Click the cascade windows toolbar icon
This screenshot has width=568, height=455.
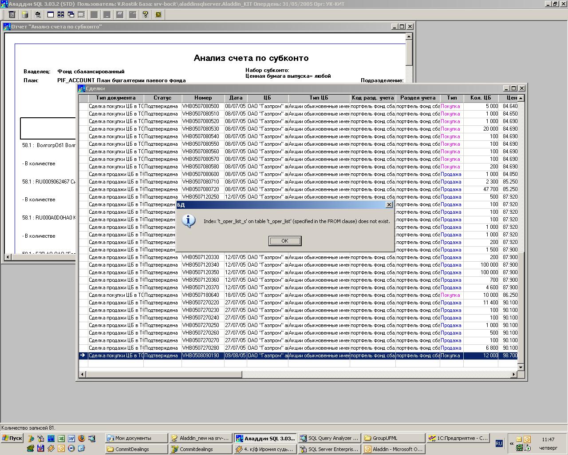[71, 15]
